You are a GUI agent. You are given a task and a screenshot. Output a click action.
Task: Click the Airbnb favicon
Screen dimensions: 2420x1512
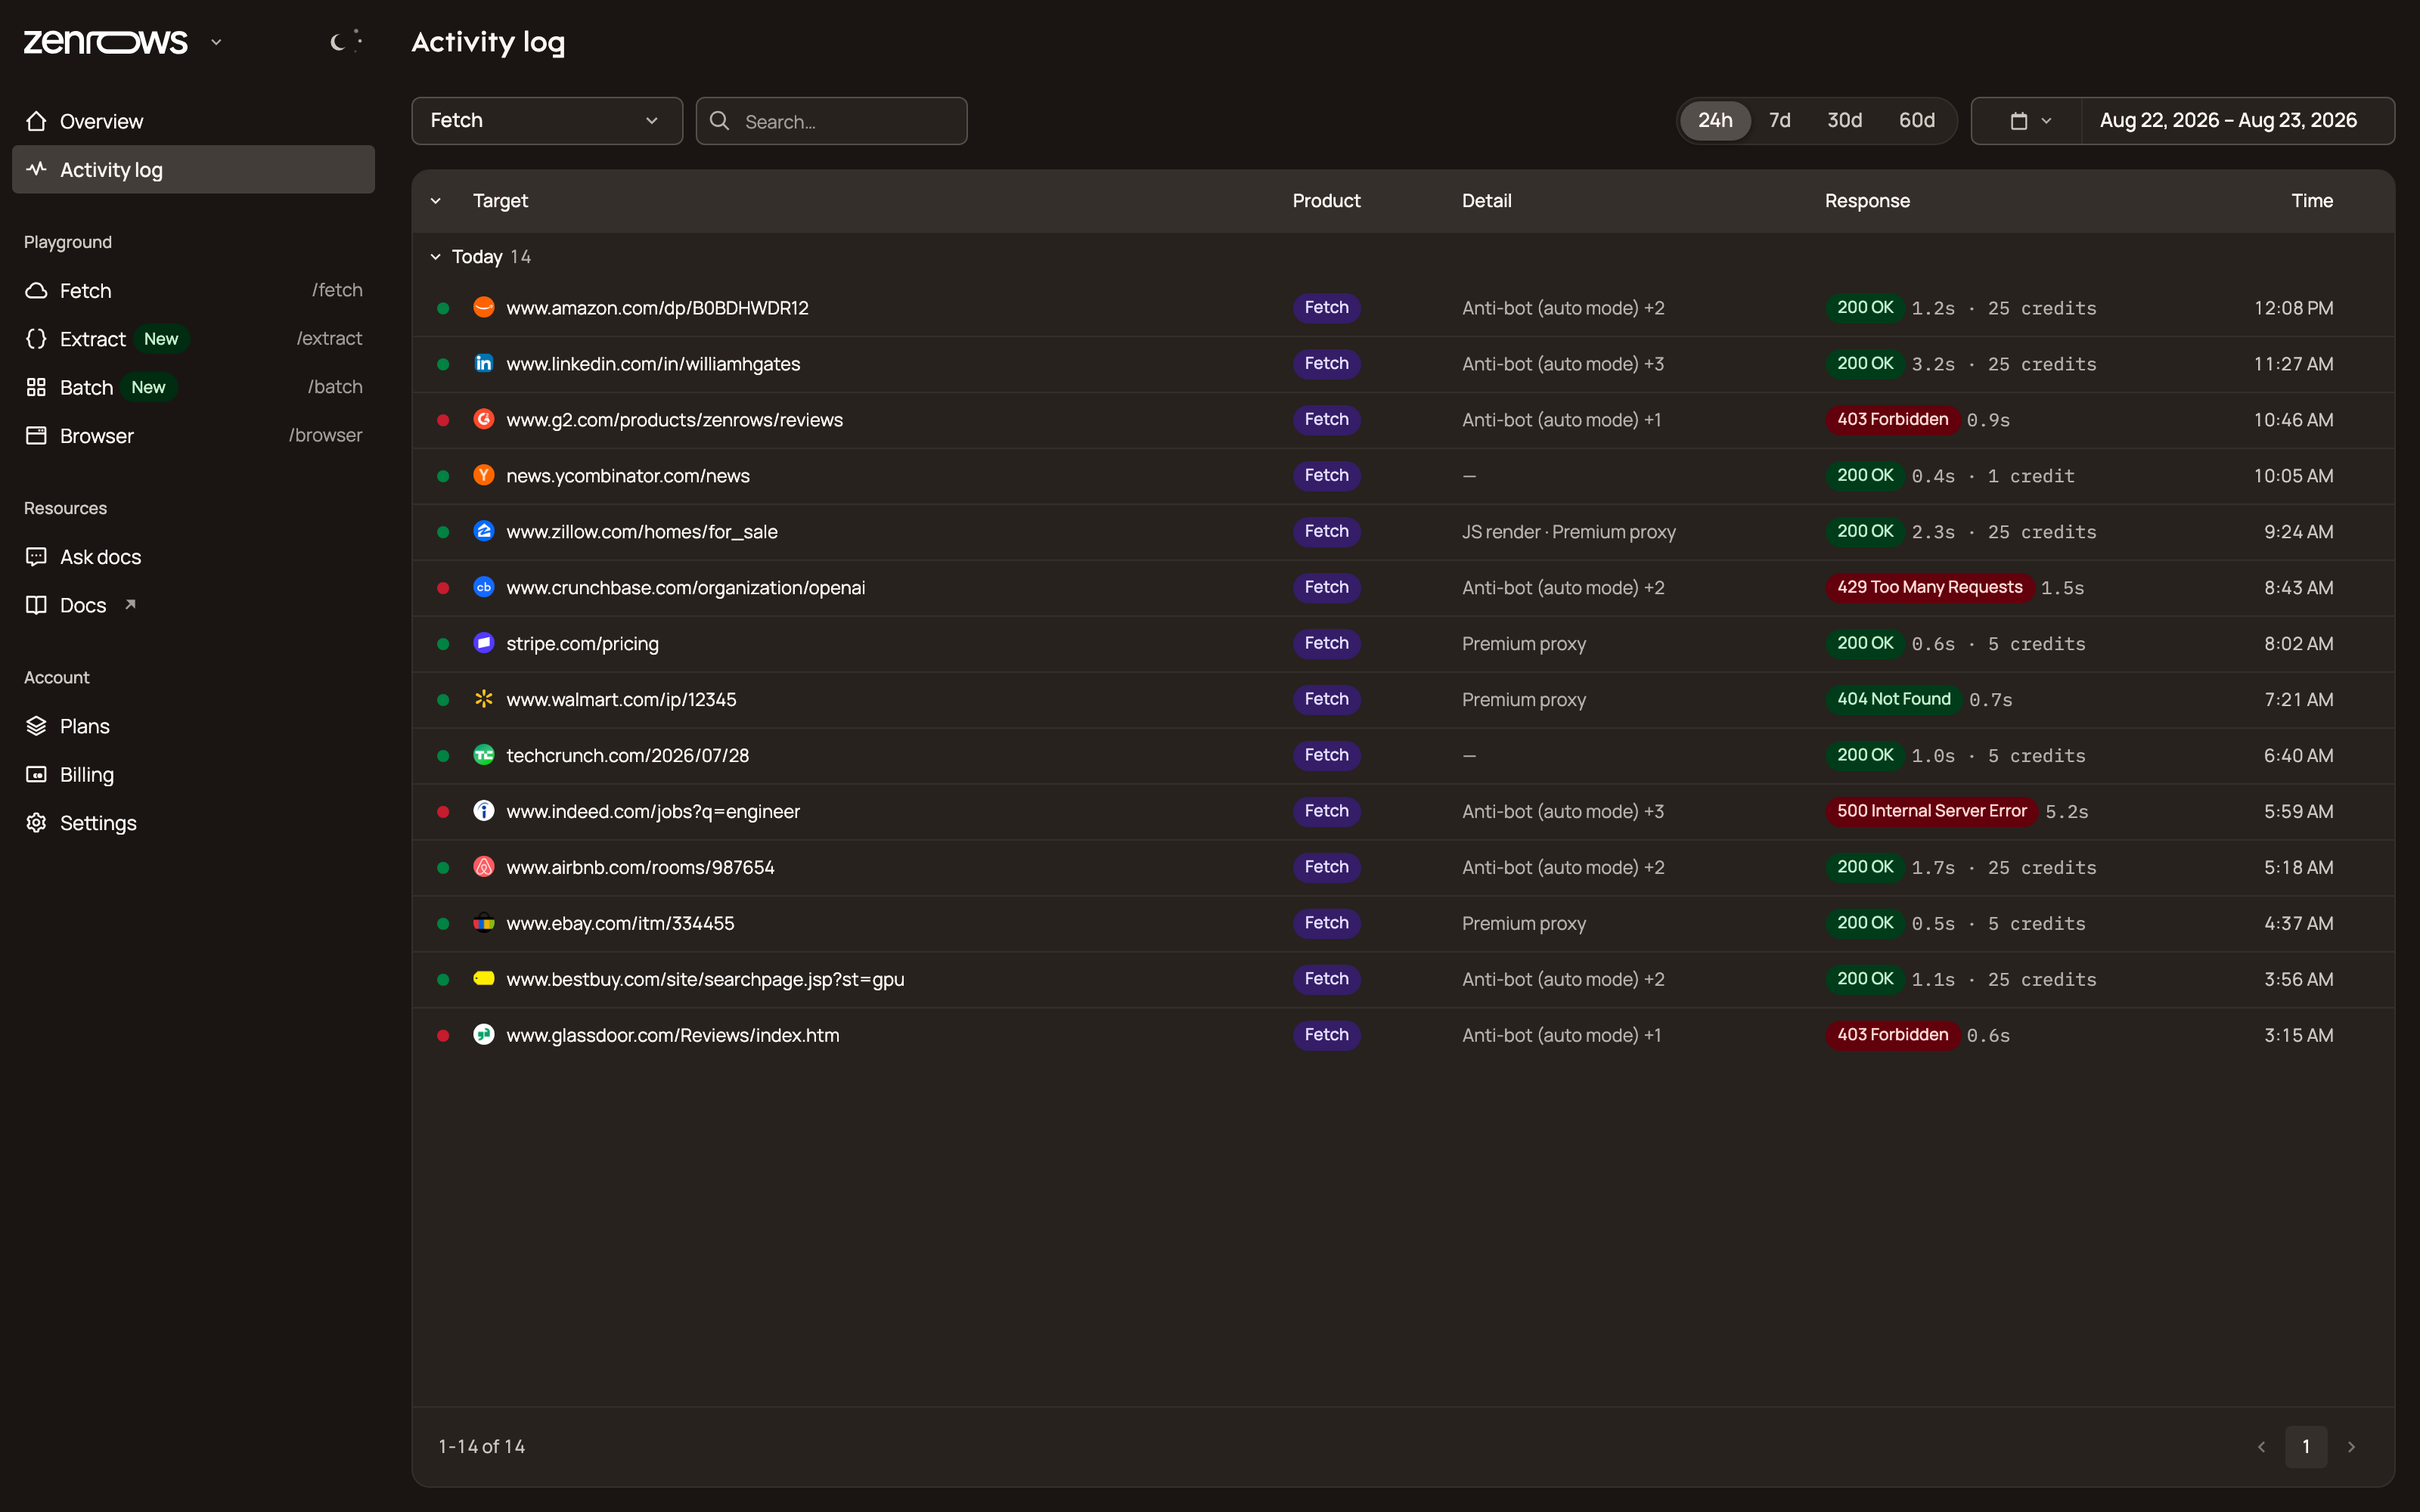(x=484, y=867)
